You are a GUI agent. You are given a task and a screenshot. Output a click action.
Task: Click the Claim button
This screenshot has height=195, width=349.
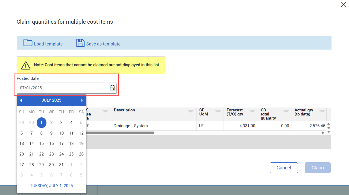(318, 168)
